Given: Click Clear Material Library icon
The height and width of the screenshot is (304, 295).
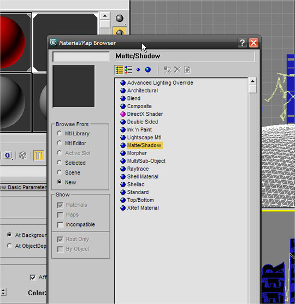Looking at the screenshot, I should pos(187,70).
